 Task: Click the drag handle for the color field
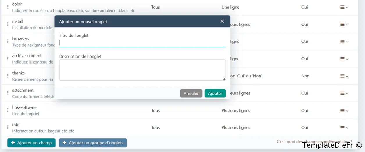tap(8, 7)
